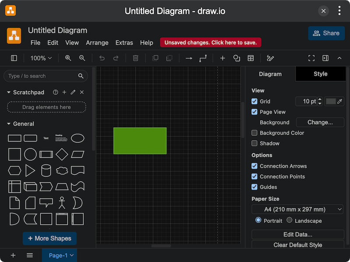The height and width of the screenshot is (262, 350).
Task: Toggle Connection Arrows option
Action: tap(254, 166)
